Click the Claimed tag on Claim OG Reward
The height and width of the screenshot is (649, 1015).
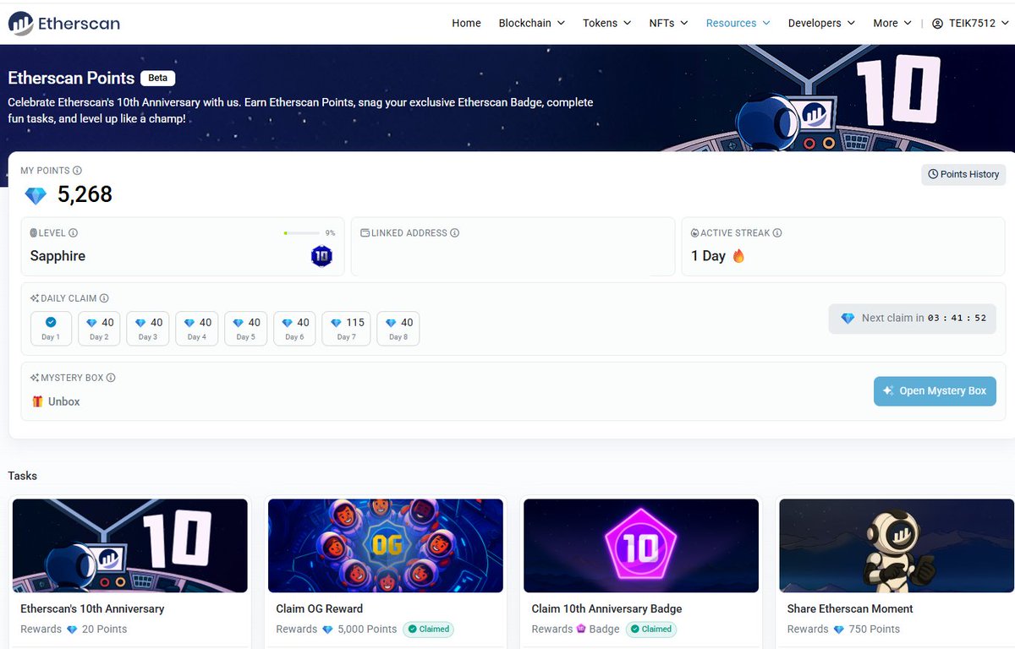428,629
